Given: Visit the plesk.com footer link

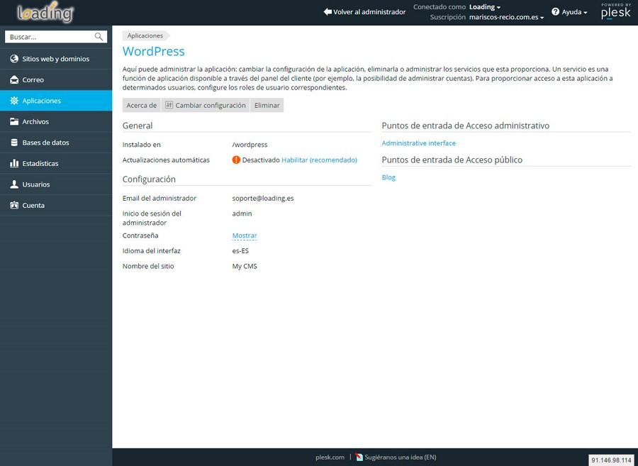Looking at the screenshot, I should point(330,457).
